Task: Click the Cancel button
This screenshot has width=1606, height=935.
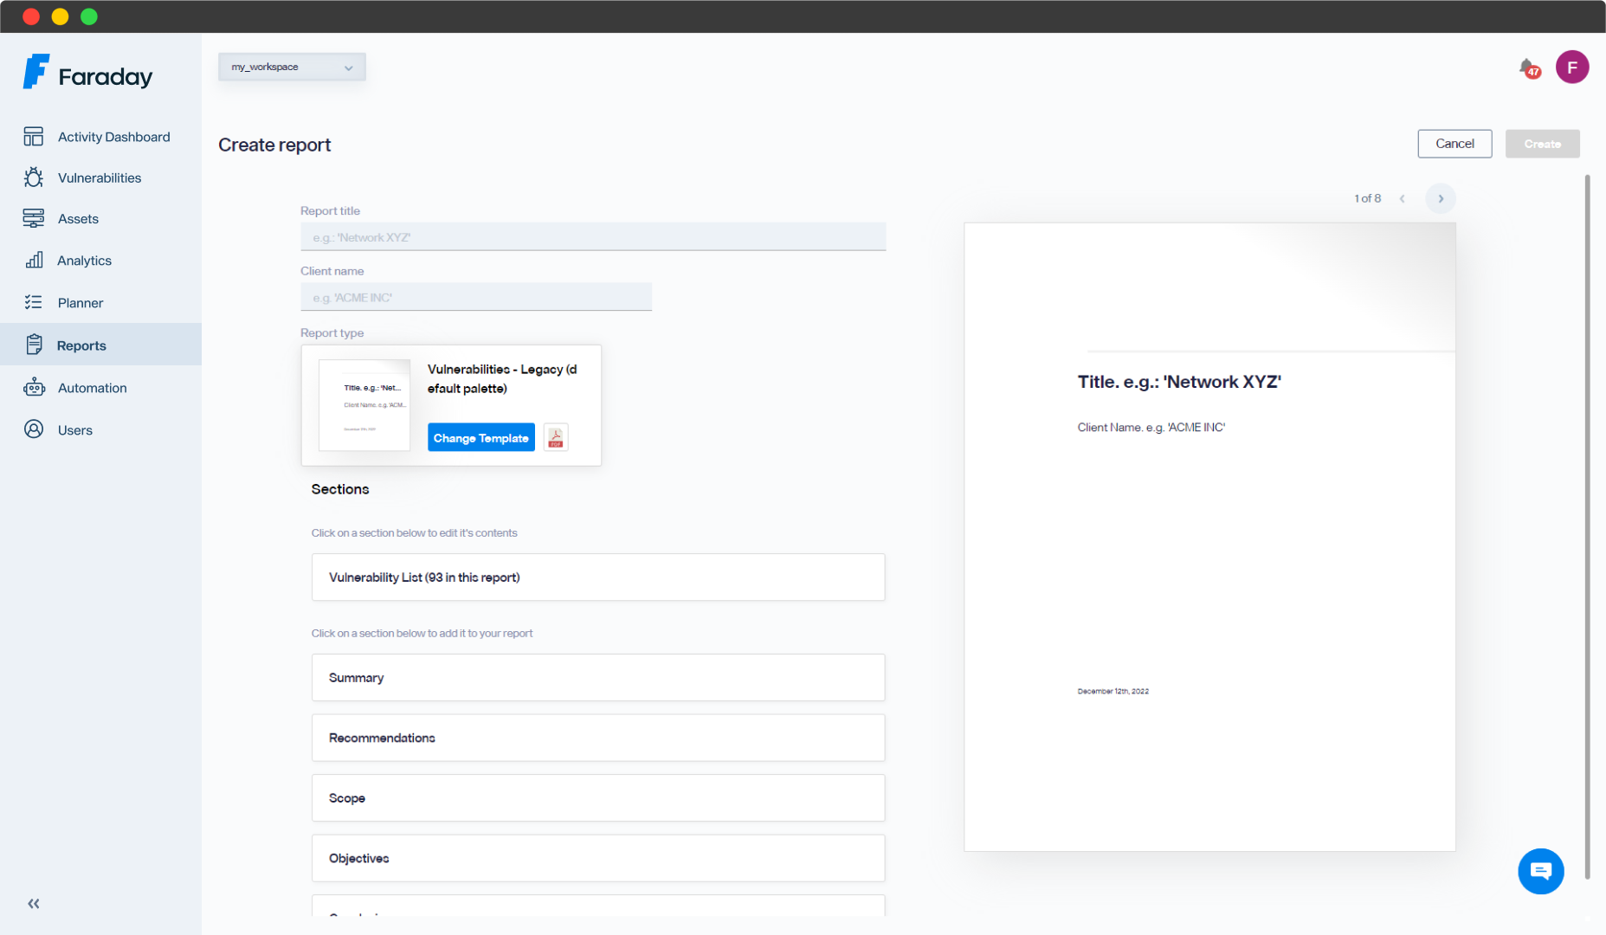Action: [1454, 144]
